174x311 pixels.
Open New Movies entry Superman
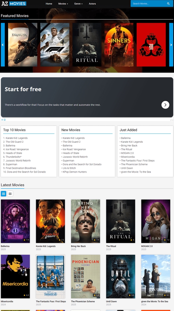[68, 161]
